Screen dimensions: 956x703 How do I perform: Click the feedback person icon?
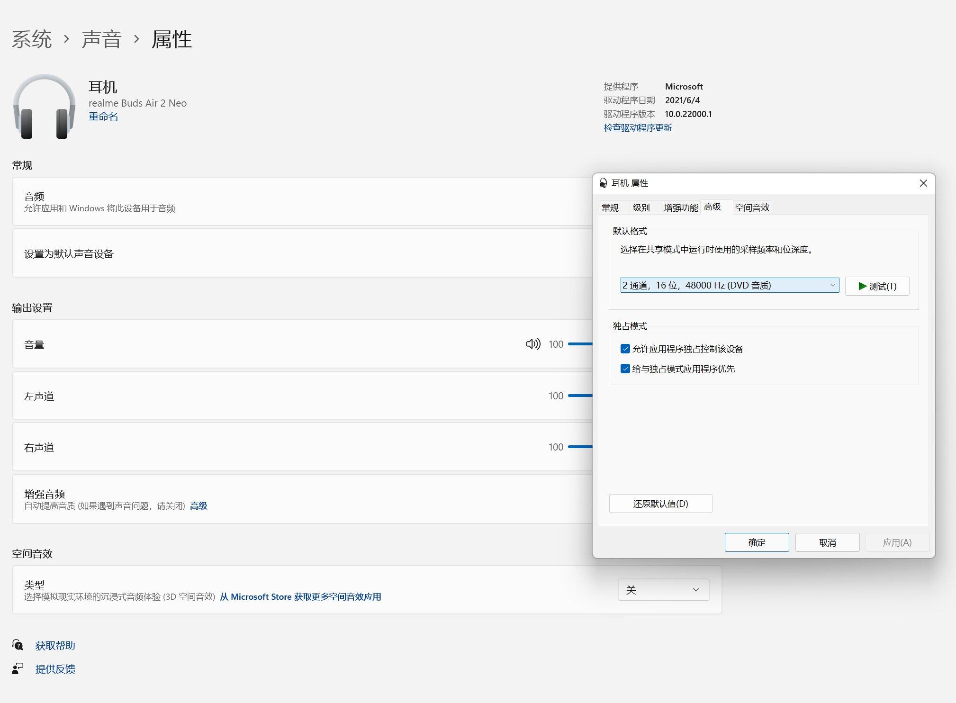pos(18,669)
